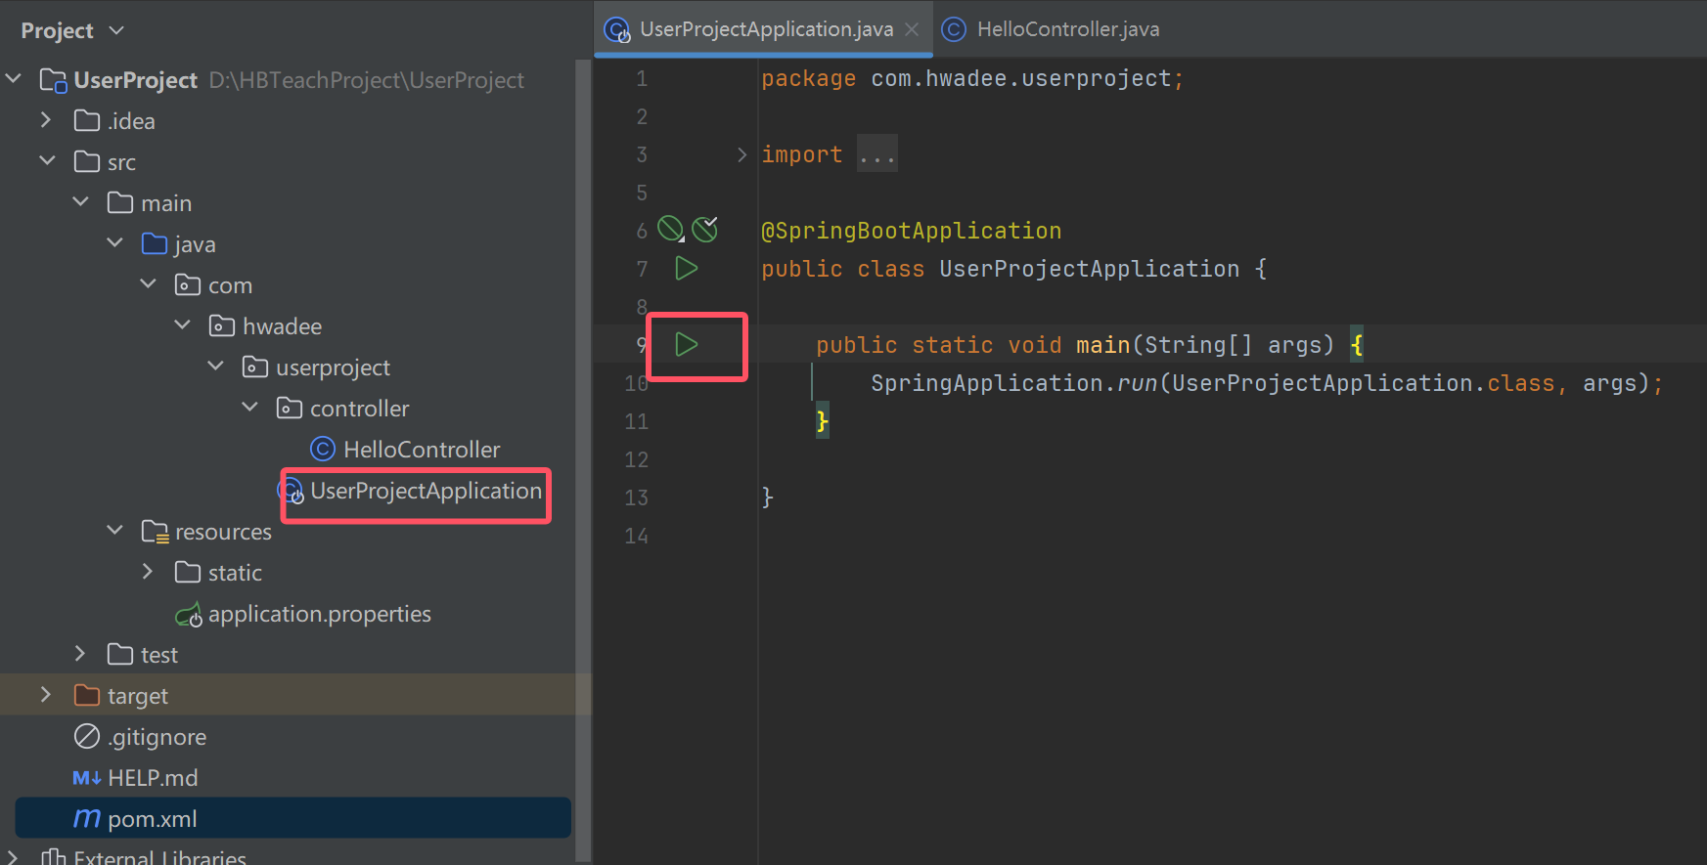Image resolution: width=1707 pixels, height=865 pixels.
Task: Open the Project view dropdown
Action: click(x=116, y=30)
